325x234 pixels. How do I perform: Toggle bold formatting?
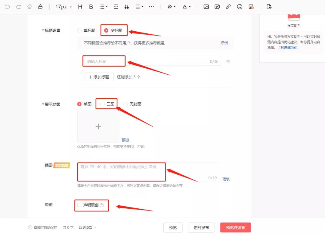(91, 6)
